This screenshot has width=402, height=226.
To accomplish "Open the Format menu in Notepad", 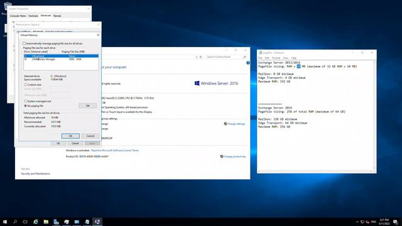I will (276, 58).
